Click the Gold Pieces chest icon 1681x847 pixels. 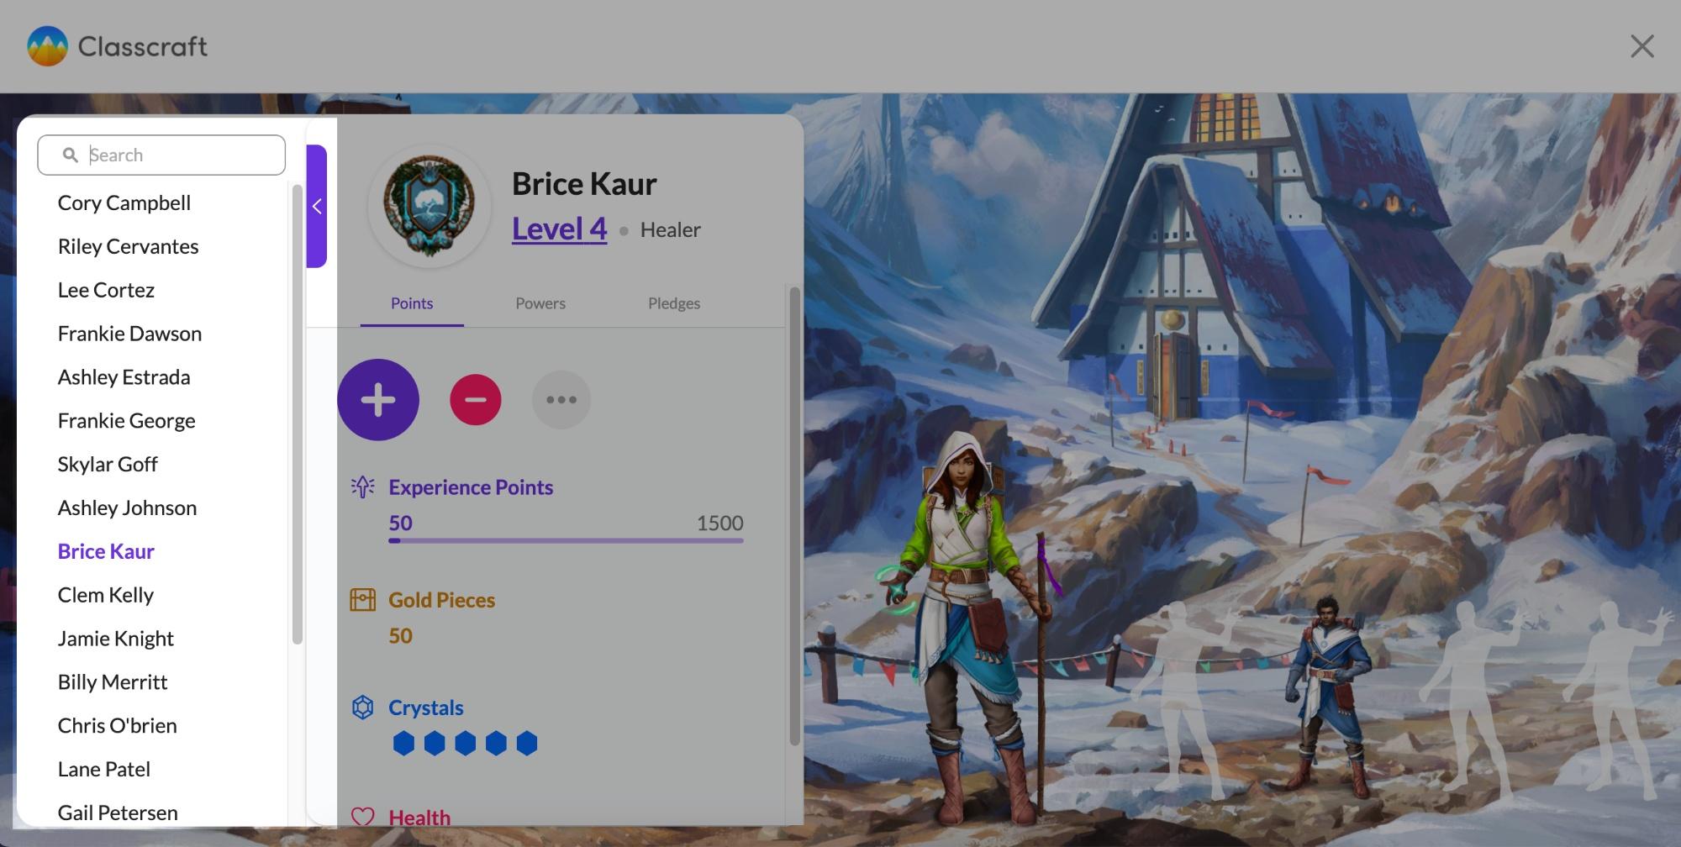point(362,600)
